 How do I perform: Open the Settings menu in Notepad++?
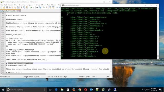click(37, 5)
